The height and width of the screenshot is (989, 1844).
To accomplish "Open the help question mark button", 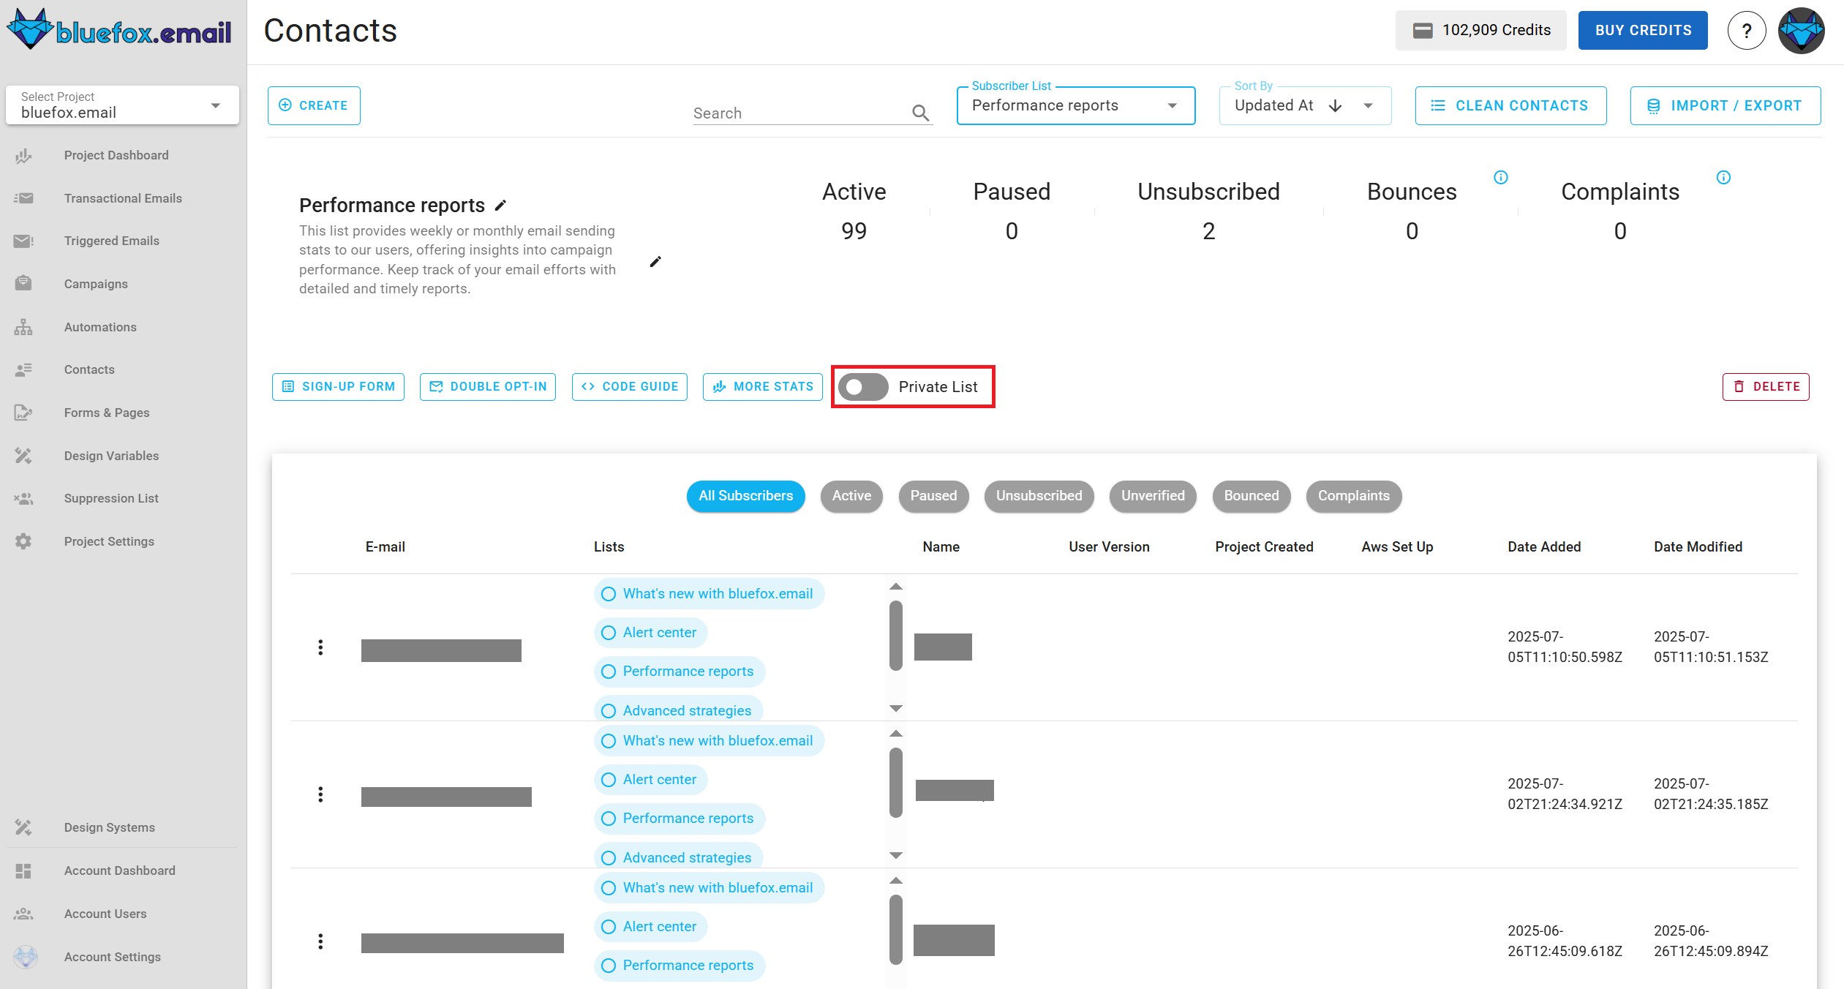I will (x=1747, y=31).
